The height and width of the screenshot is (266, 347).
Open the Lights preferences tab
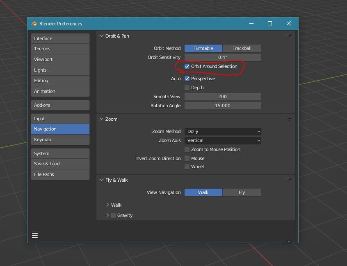[60, 70]
